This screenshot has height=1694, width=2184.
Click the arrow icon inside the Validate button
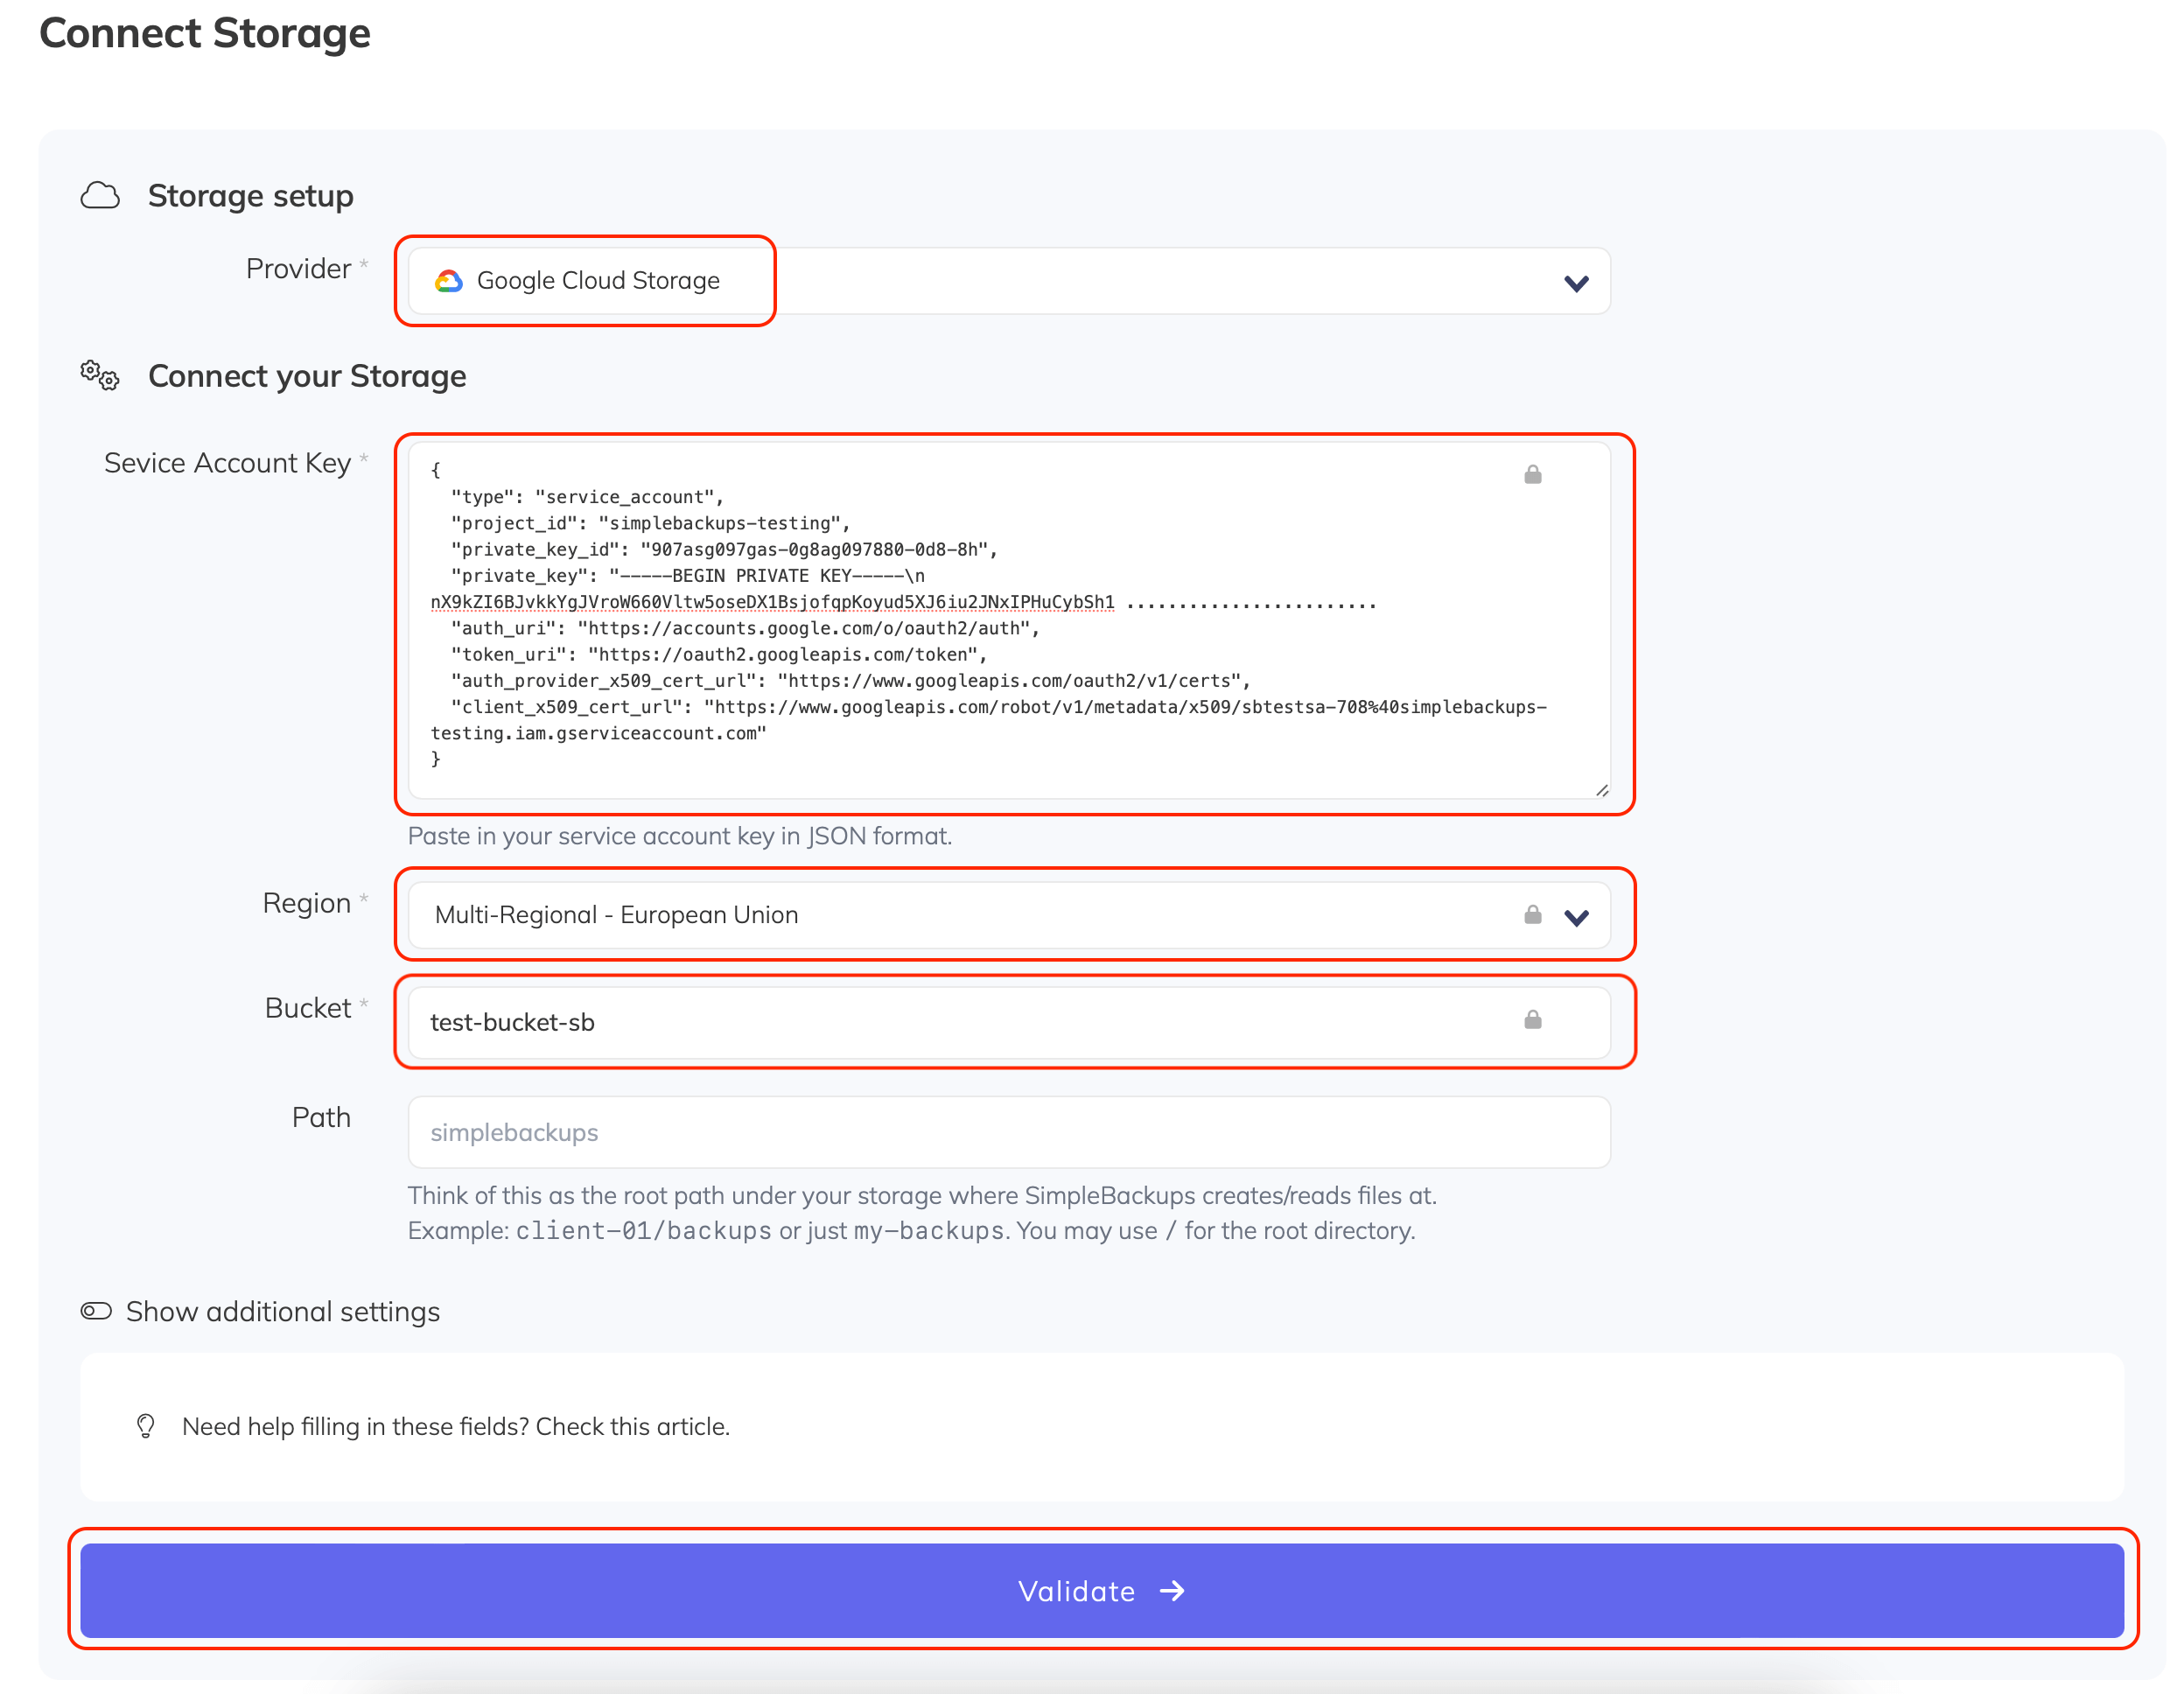[1172, 1591]
